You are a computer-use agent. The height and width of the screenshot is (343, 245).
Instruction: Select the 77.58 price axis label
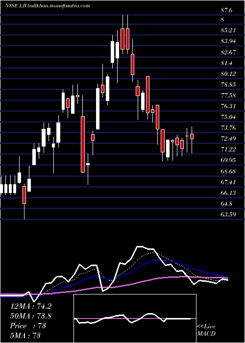click(x=228, y=96)
